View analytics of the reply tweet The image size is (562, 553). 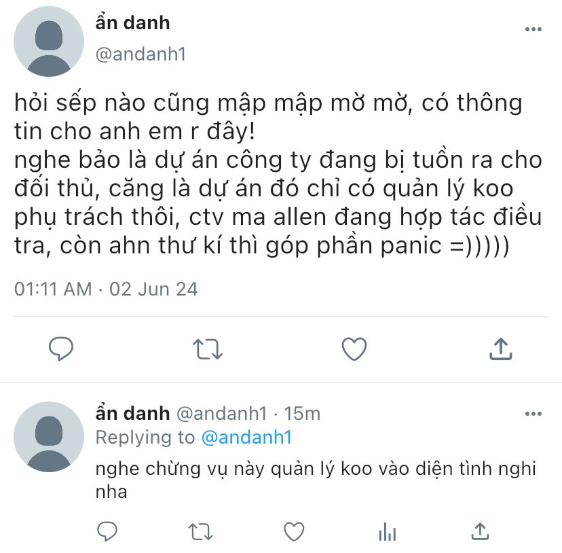click(387, 531)
